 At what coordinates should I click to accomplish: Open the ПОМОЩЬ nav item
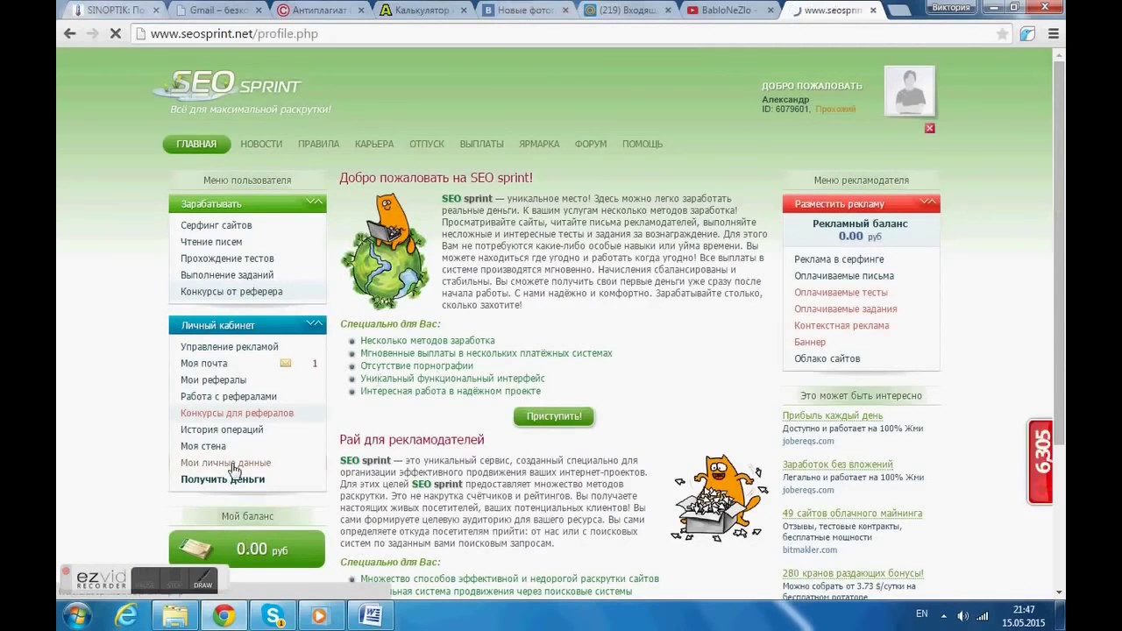point(643,144)
